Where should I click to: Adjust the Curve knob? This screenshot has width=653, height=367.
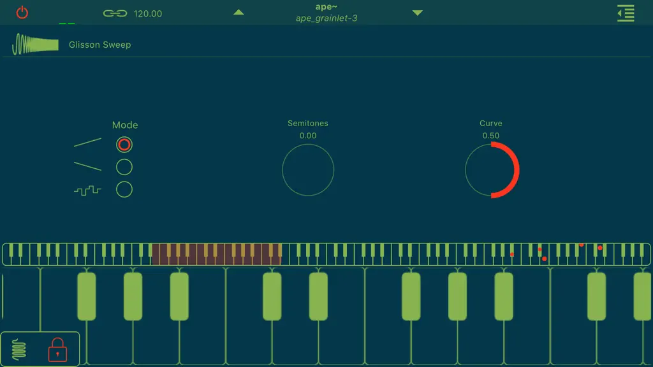tap(492, 169)
